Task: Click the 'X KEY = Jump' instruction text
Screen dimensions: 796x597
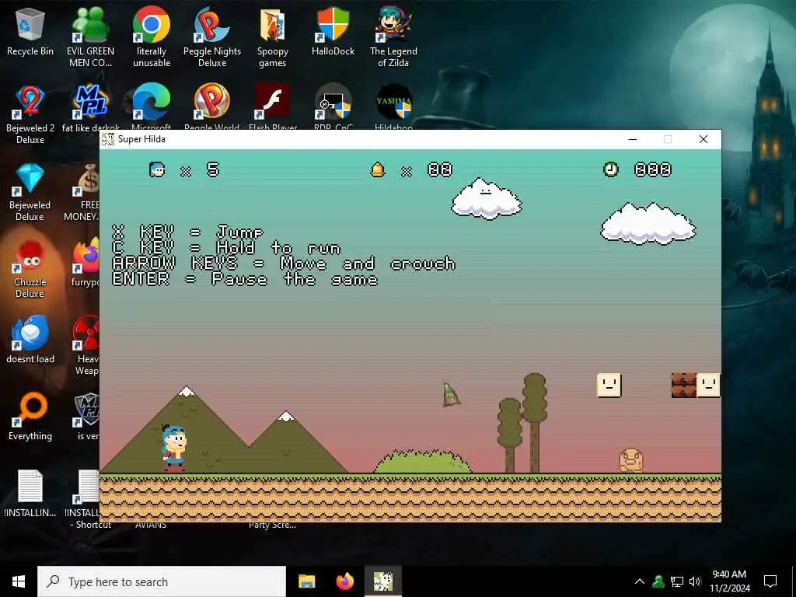Action: 187,232
